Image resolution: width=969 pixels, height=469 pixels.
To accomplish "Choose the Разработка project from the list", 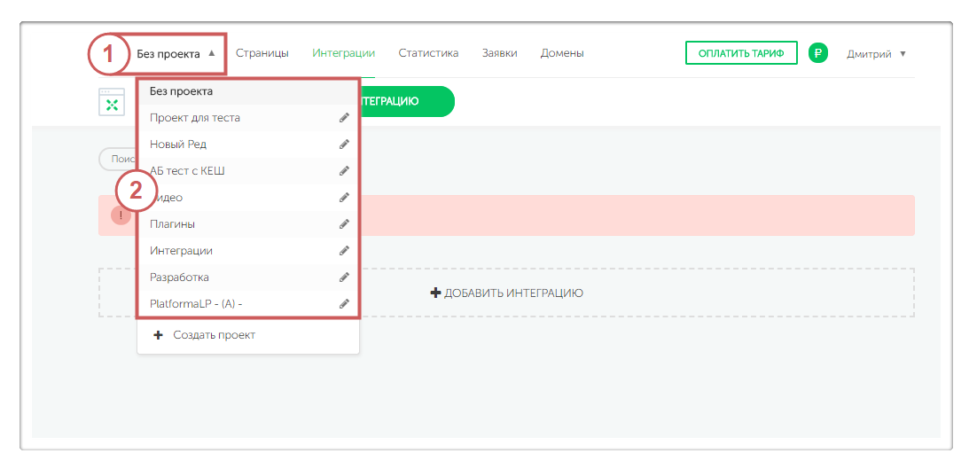I will pos(180,277).
